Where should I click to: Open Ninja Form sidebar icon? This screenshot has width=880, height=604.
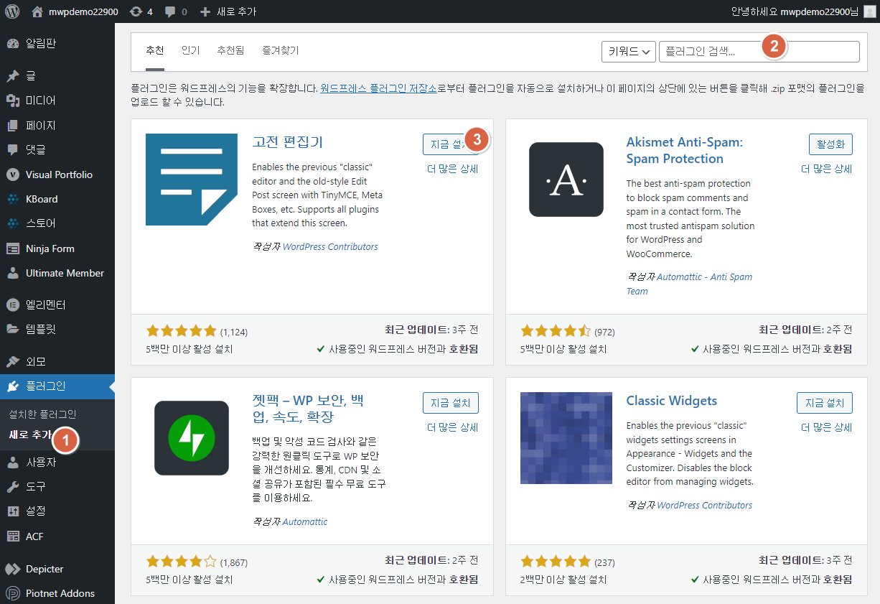[12, 248]
